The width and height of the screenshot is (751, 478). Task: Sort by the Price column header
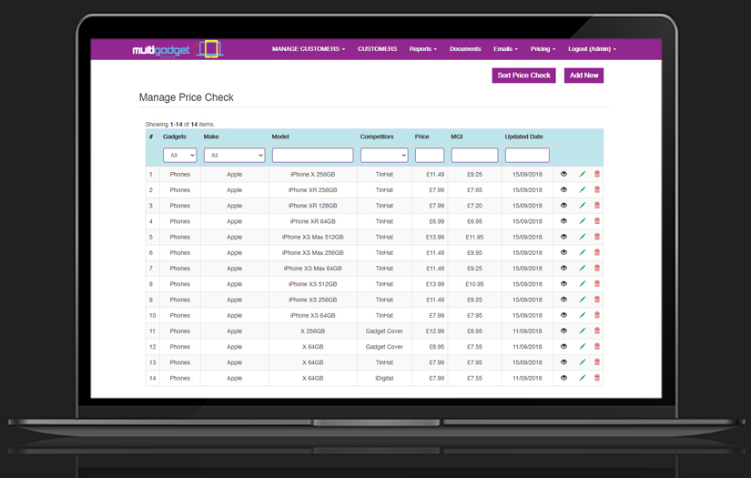pyautogui.click(x=422, y=137)
